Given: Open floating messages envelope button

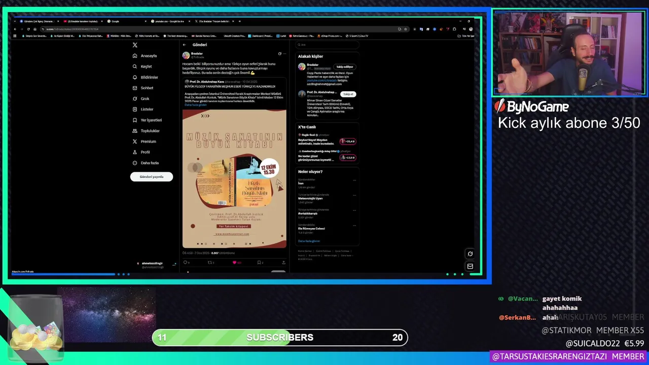Looking at the screenshot, I should [x=470, y=266].
